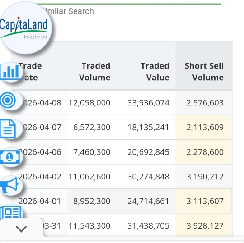Sort by Short Sell Volume header
The image size is (244, 243).
point(204,72)
